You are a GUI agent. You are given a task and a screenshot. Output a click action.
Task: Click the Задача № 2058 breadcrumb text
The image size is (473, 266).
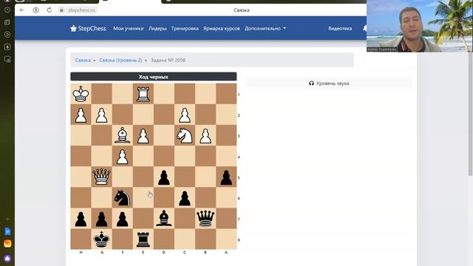[168, 60]
